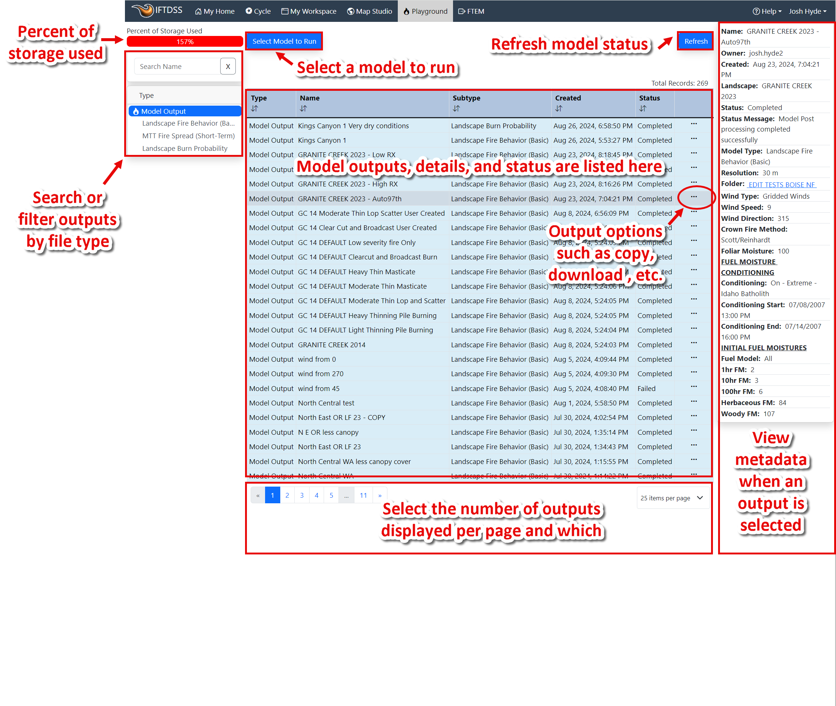Select GC 14 DEFAULT Clearcut and Broadcast Burn row
The image size is (836, 706).
[479, 257]
